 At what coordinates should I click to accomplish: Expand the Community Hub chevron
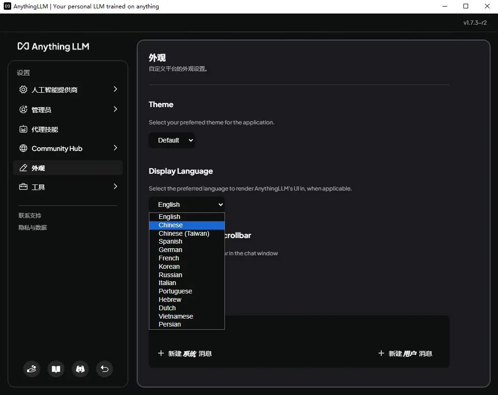coord(115,148)
